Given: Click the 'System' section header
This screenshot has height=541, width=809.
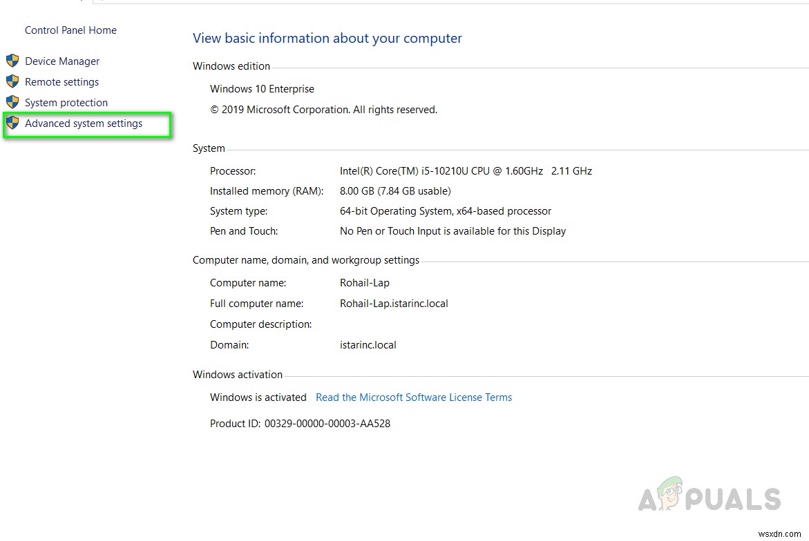Looking at the screenshot, I should 209,148.
